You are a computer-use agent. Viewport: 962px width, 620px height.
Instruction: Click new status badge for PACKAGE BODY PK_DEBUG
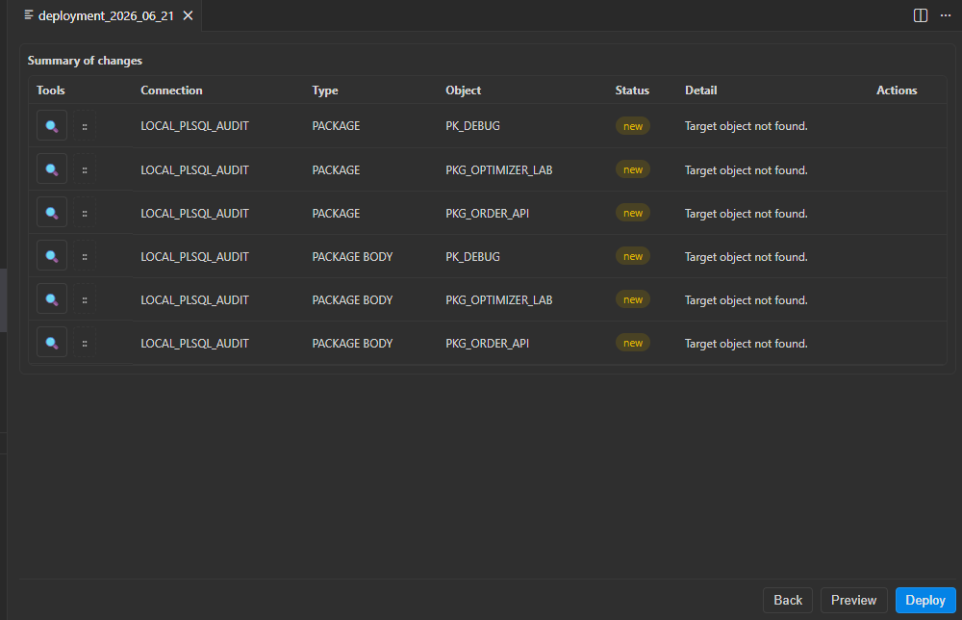point(633,256)
